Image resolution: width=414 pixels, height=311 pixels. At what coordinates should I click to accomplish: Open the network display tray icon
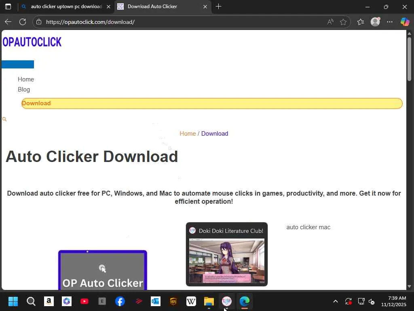click(361, 301)
